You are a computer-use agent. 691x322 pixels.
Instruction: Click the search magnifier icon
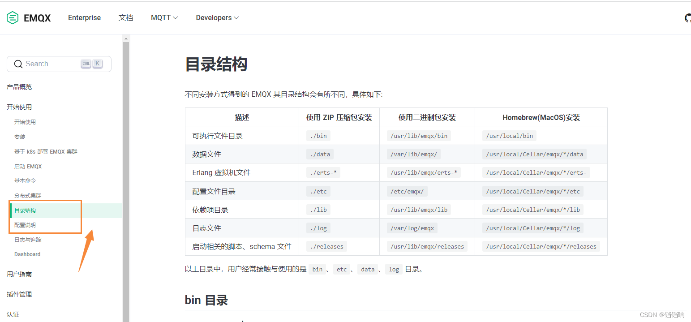click(x=18, y=64)
